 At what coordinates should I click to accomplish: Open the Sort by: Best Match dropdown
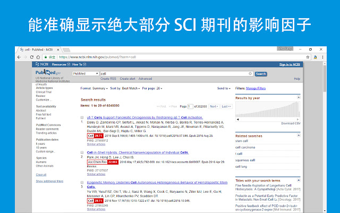pos(125,88)
